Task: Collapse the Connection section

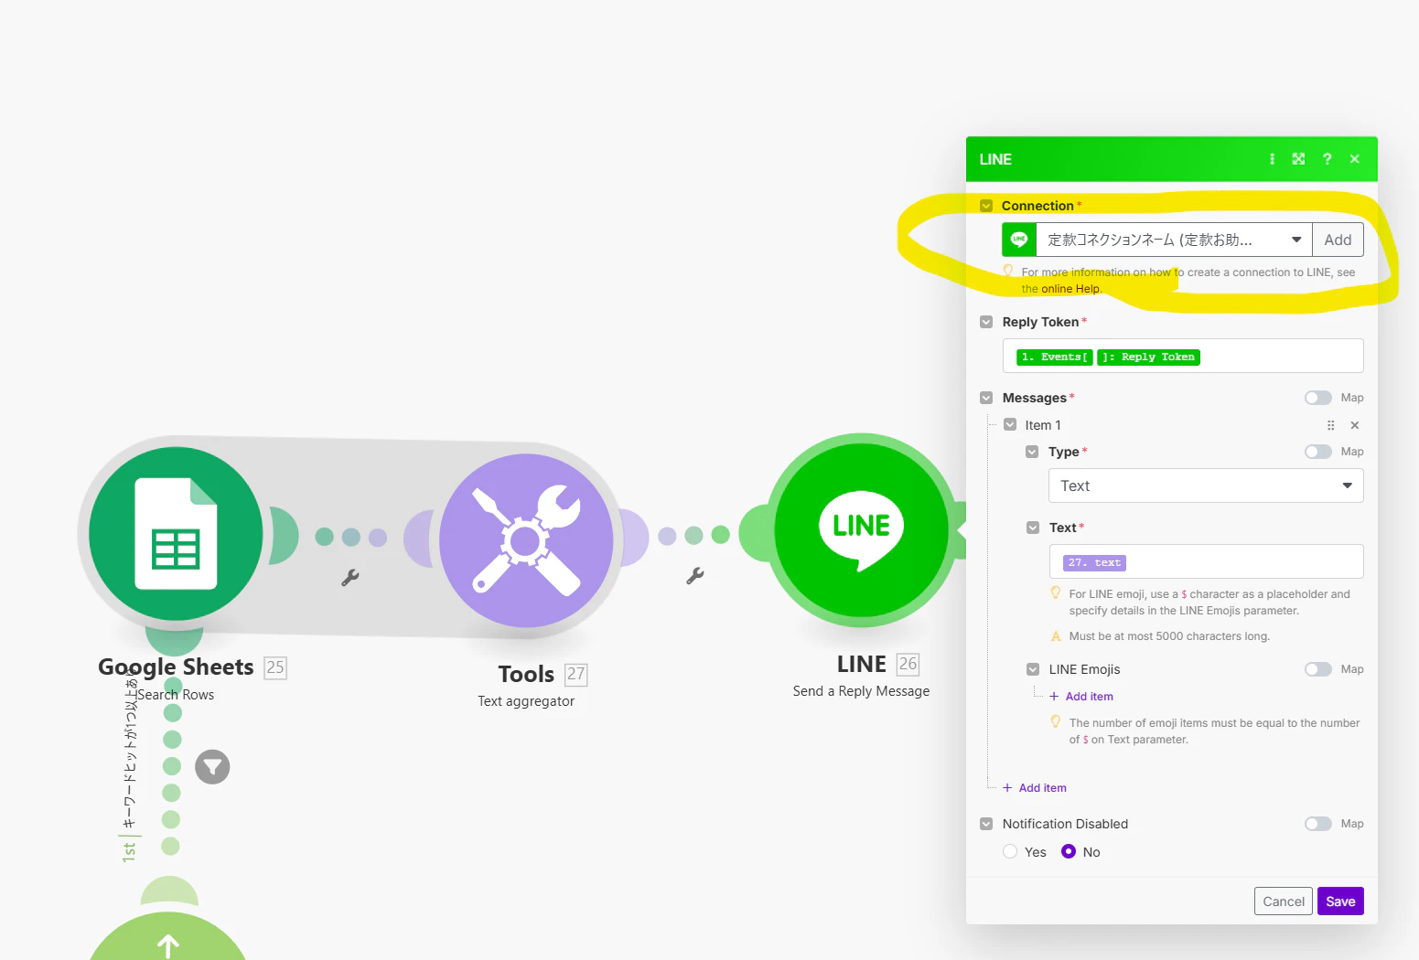Action: [986, 206]
